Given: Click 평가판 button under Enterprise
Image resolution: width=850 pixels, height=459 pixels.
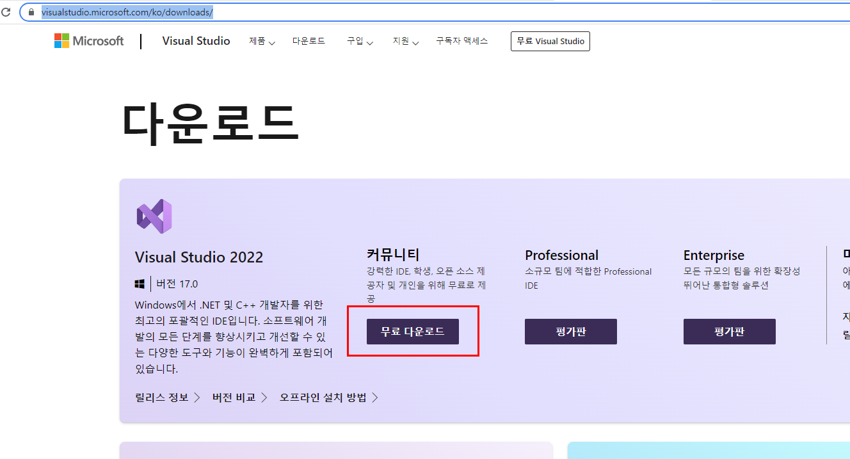Looking at the screenshot, I should point(730,332).
